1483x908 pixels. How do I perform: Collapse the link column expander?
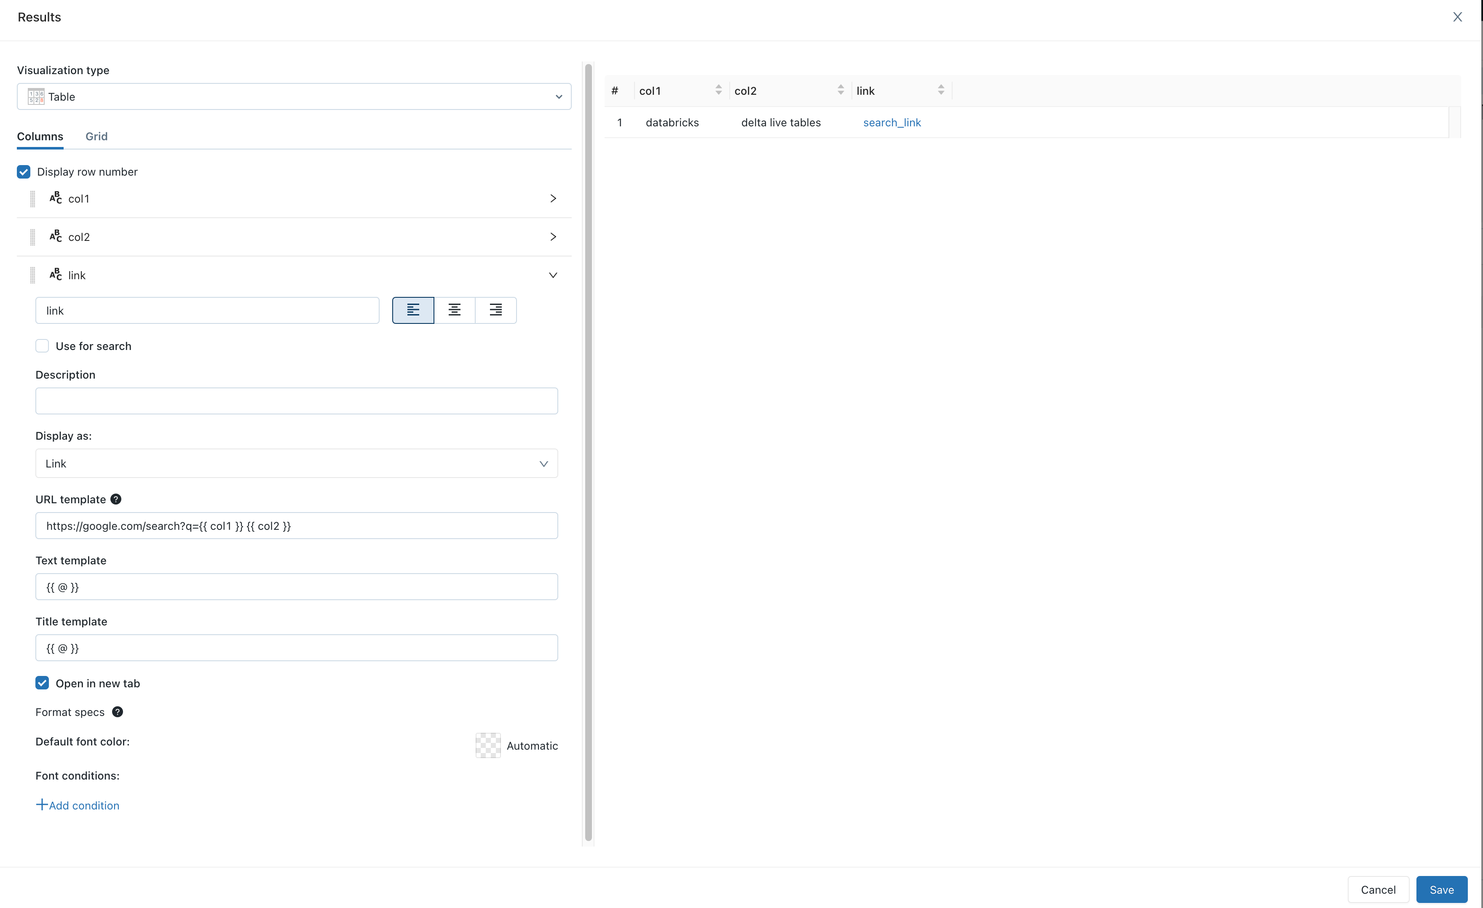553,275
